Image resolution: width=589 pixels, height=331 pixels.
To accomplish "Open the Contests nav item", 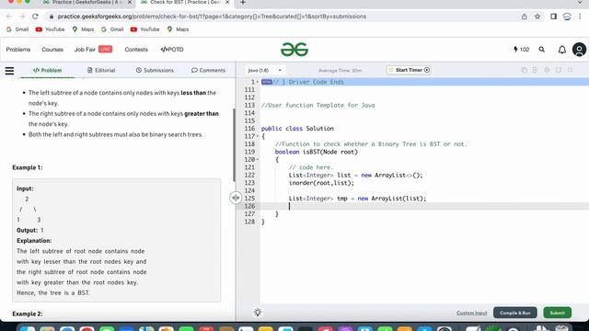I will (x=136, y=50).
